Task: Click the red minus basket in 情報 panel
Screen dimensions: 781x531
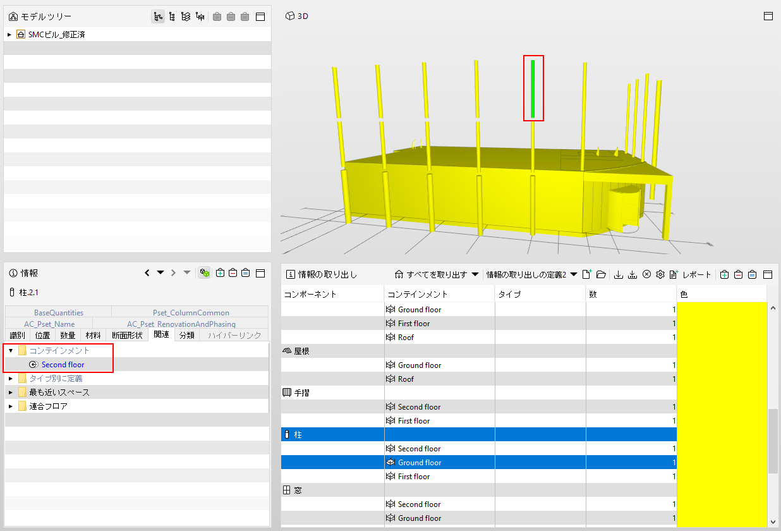Action: pos(233,273)
